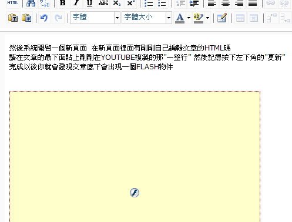Toggle bold formatting

[63, 3]
